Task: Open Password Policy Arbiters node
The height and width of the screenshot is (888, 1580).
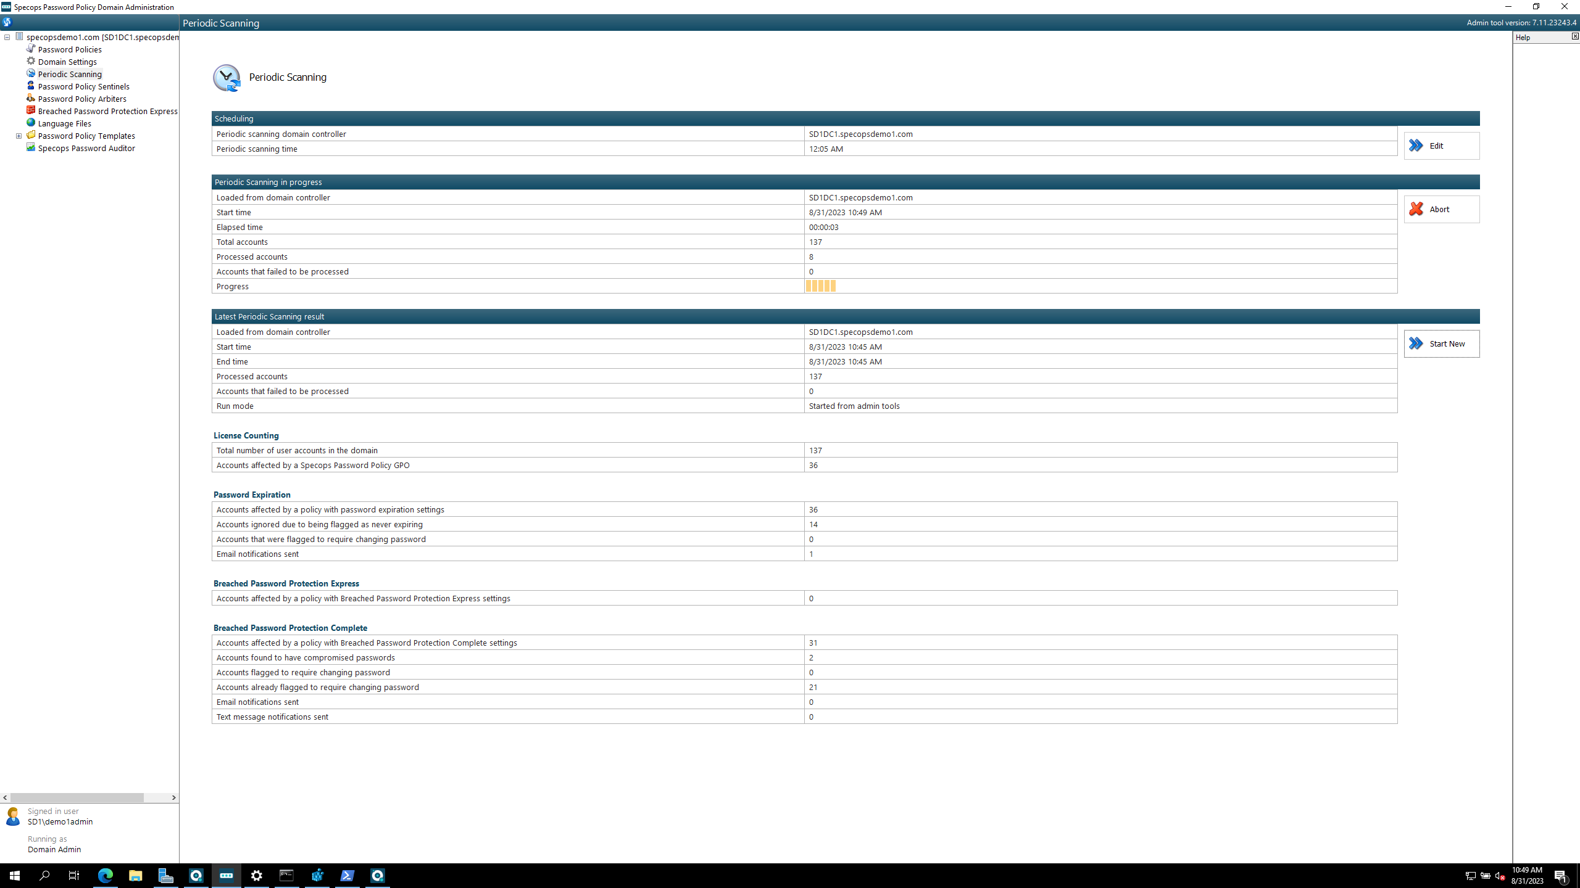Action: pos(82,99)
